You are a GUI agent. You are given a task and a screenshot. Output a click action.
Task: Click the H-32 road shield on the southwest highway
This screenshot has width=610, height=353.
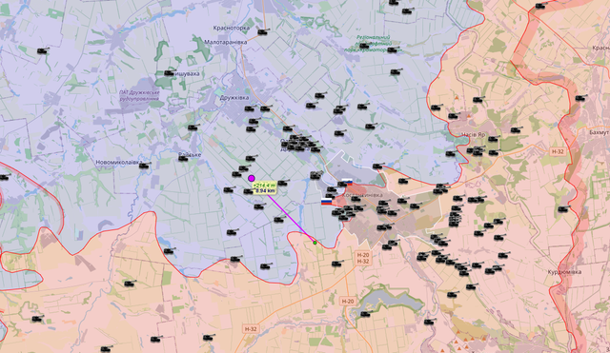tap(251, 329)
